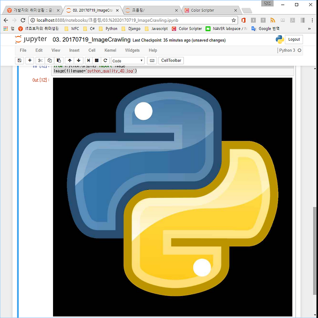Open the RSS feed extension icon
The image size is (318, 318).
coord(273,20)
